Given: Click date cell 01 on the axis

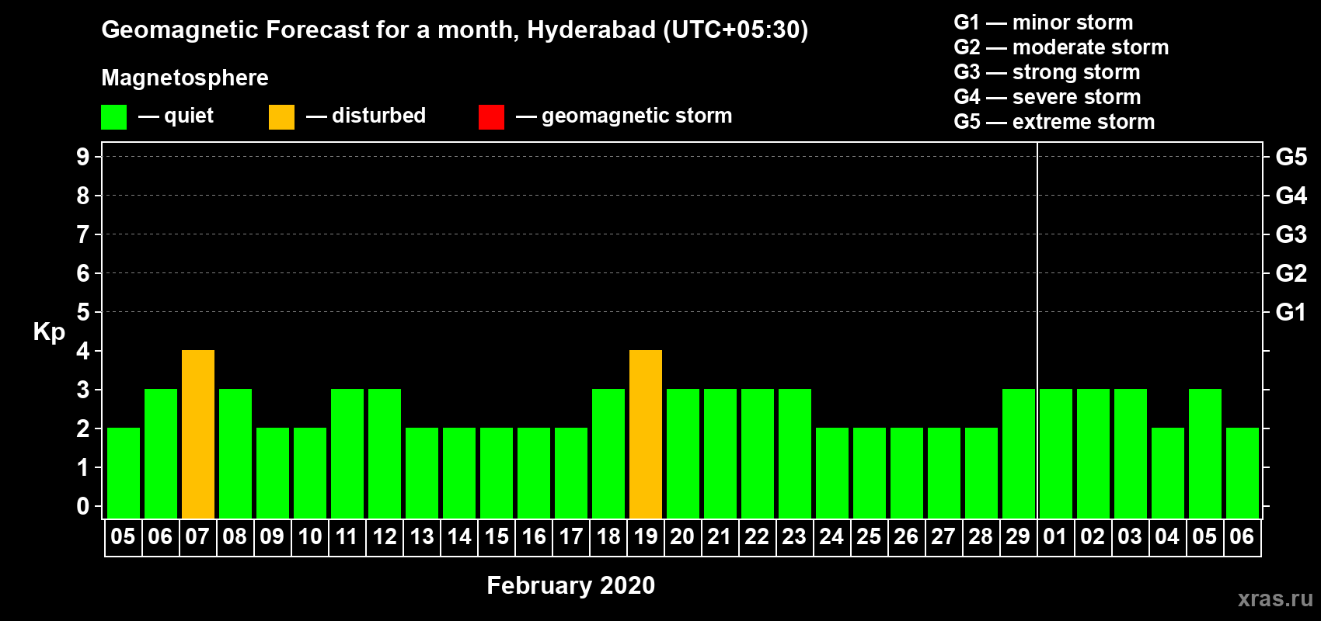Looking at the screenshot, I should coord(1056,537).
